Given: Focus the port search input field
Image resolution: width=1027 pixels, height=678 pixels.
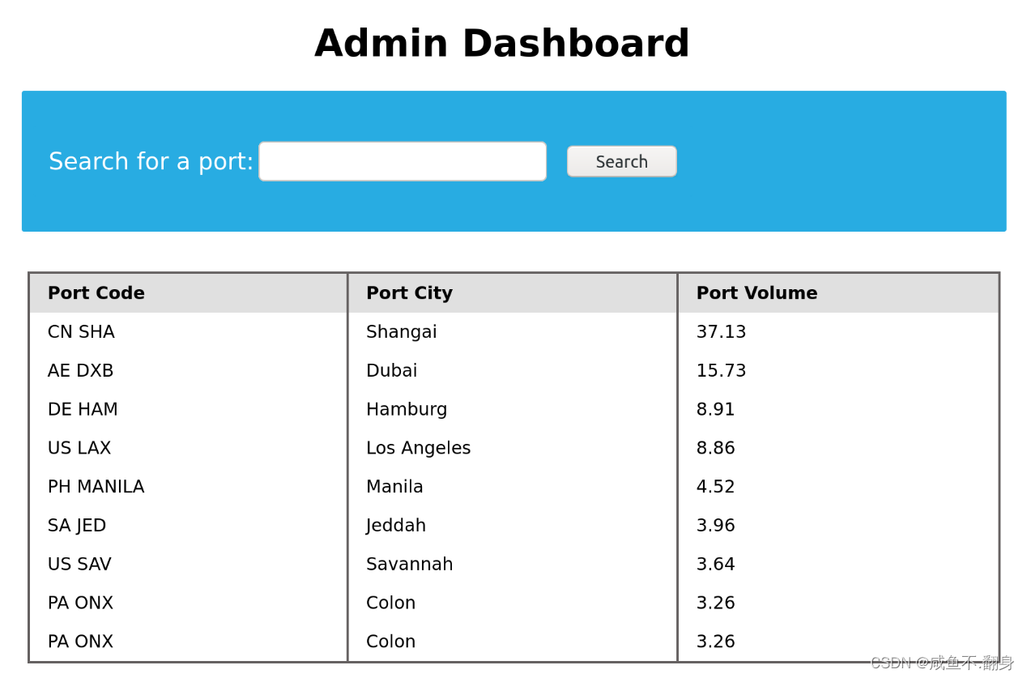Looking at the screenshot, I should (403, 161).
